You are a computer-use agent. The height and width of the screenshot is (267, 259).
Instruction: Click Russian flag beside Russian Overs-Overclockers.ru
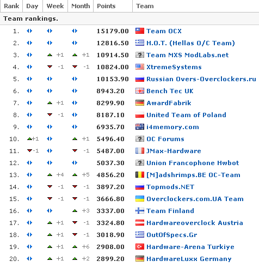140,79
